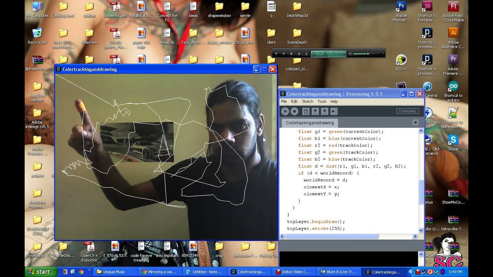Open the Tools menu in Processing
The height and width of the screenshot is (277, 493).
click(x=322, y=102)
